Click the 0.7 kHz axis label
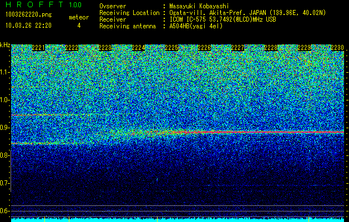Screen dimensions: 349x222 pos(4,183)
